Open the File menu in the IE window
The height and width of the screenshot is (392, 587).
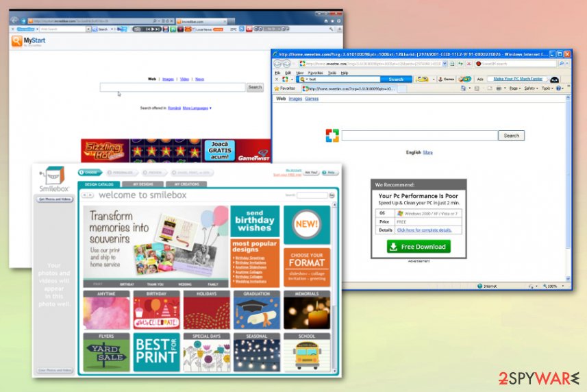(277, 73)
